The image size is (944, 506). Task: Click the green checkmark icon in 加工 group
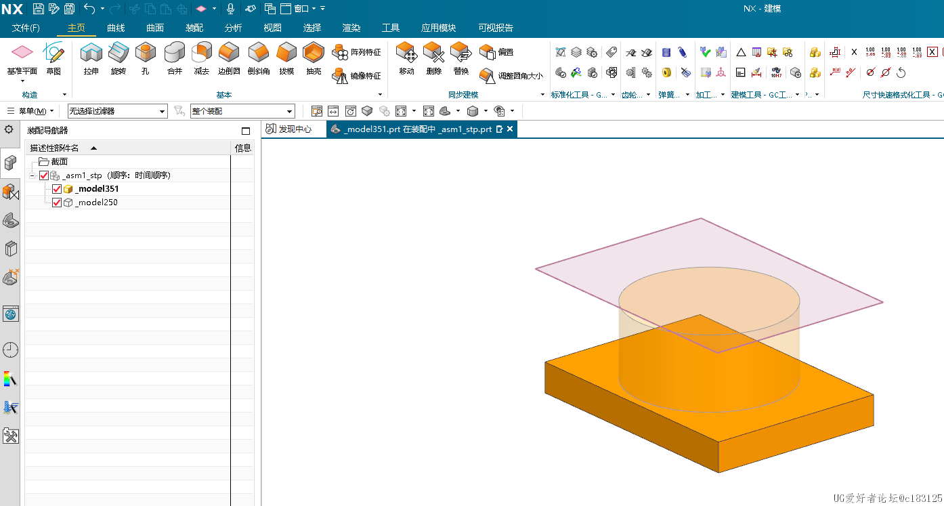tap(705, 52)
